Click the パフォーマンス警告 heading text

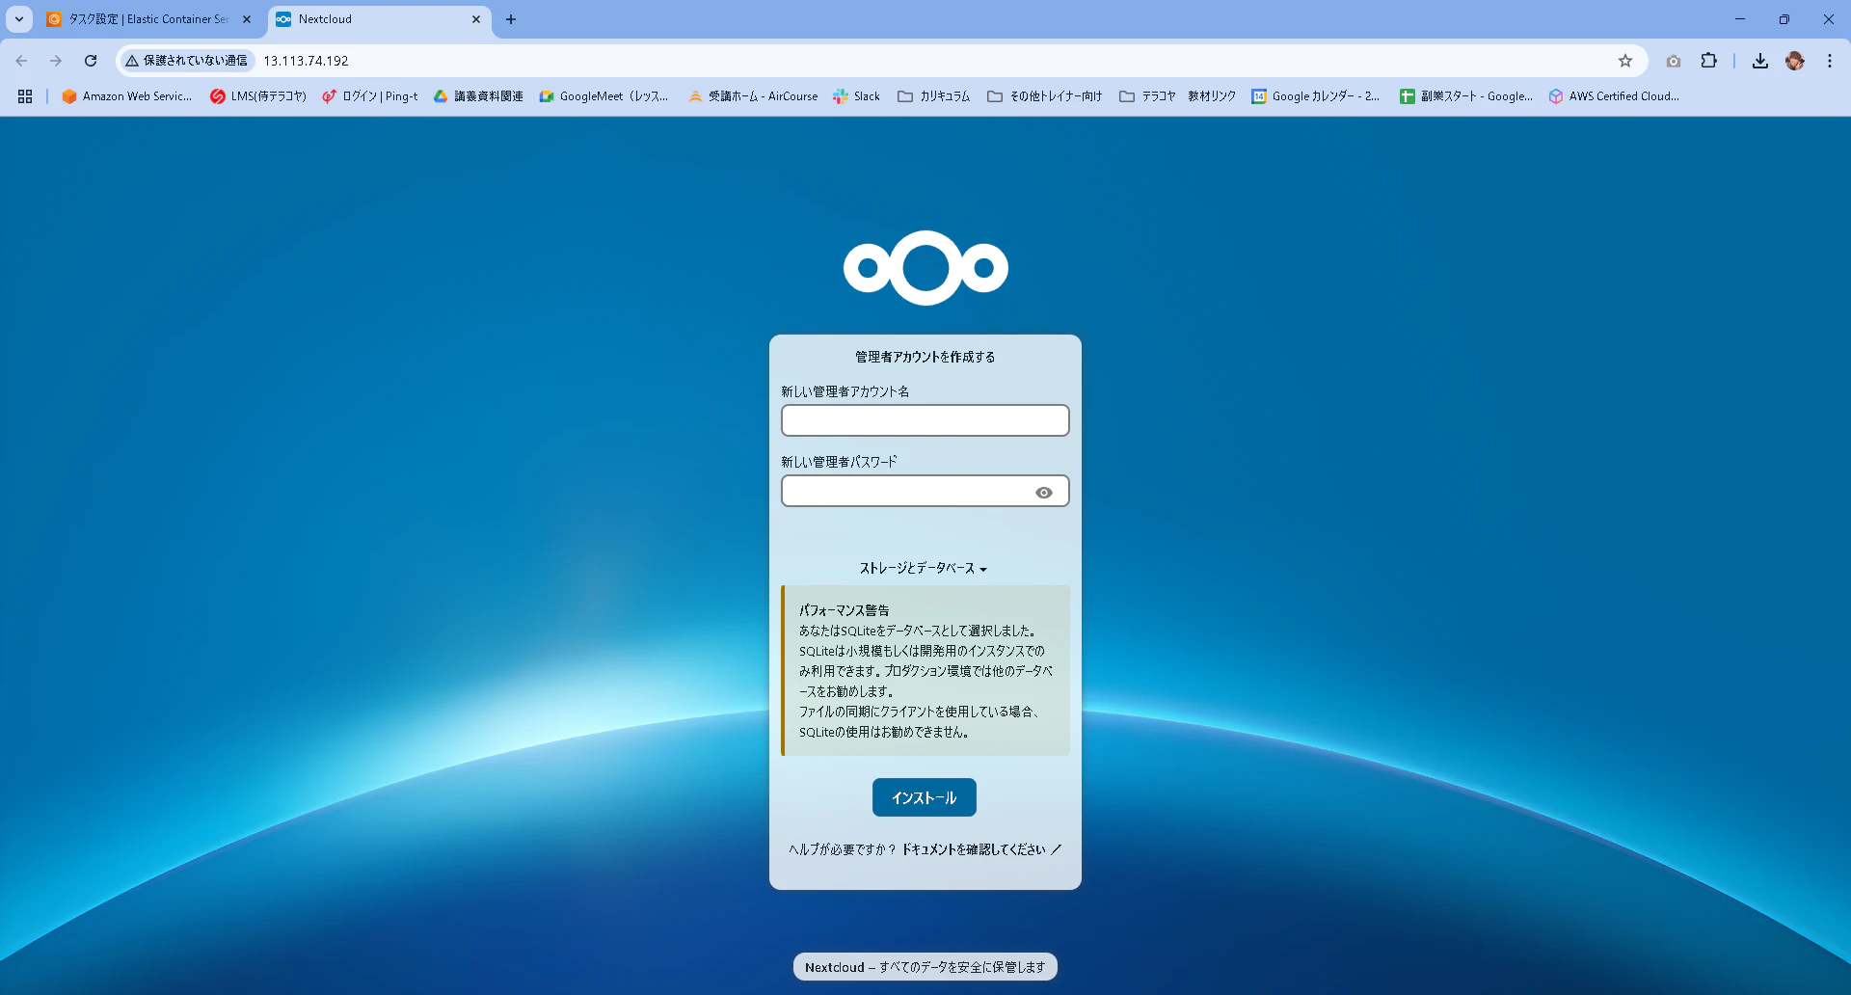[845, 610]
